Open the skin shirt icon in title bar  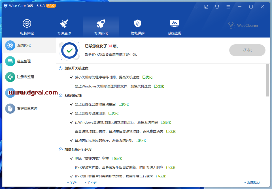(x=217, y=7)
